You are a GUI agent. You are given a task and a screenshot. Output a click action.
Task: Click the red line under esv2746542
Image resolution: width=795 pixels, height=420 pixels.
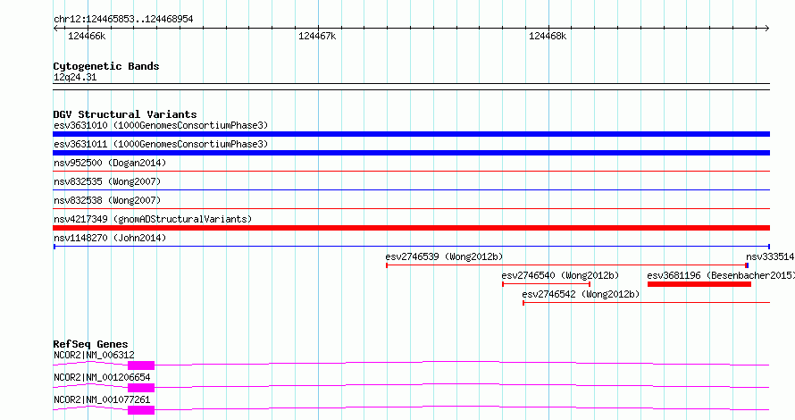click(x=647, y=303)
